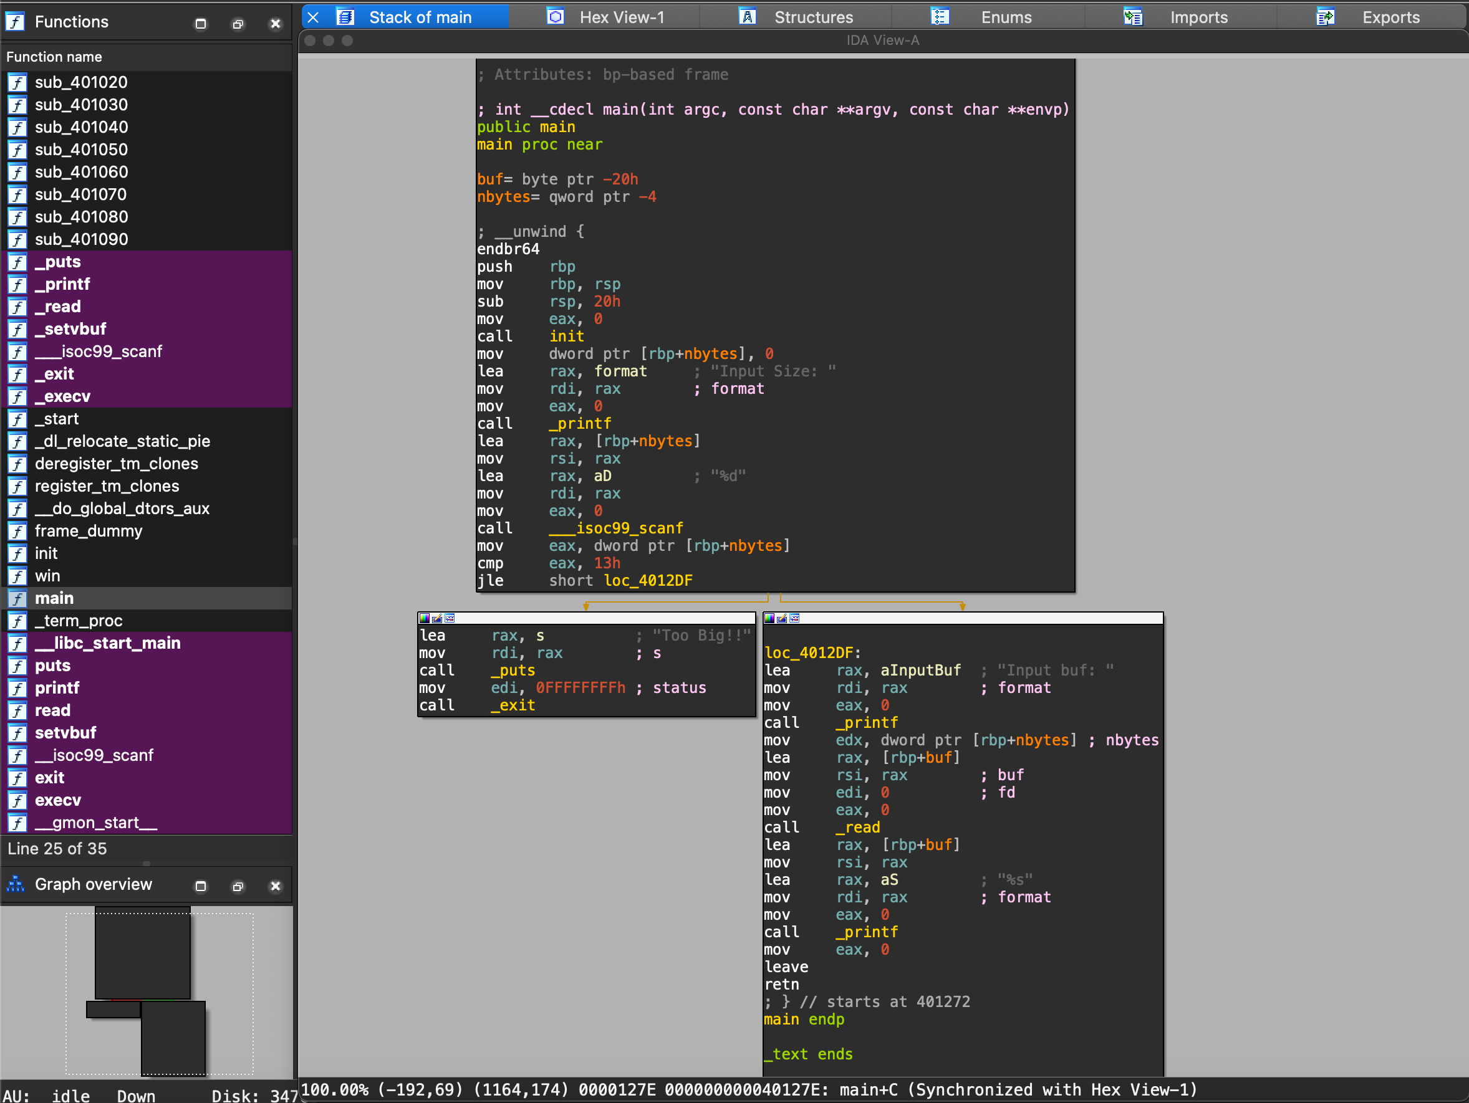Select the win function in list
The height and width of the screenshot is (1103, 1469).
pos(47,575)
